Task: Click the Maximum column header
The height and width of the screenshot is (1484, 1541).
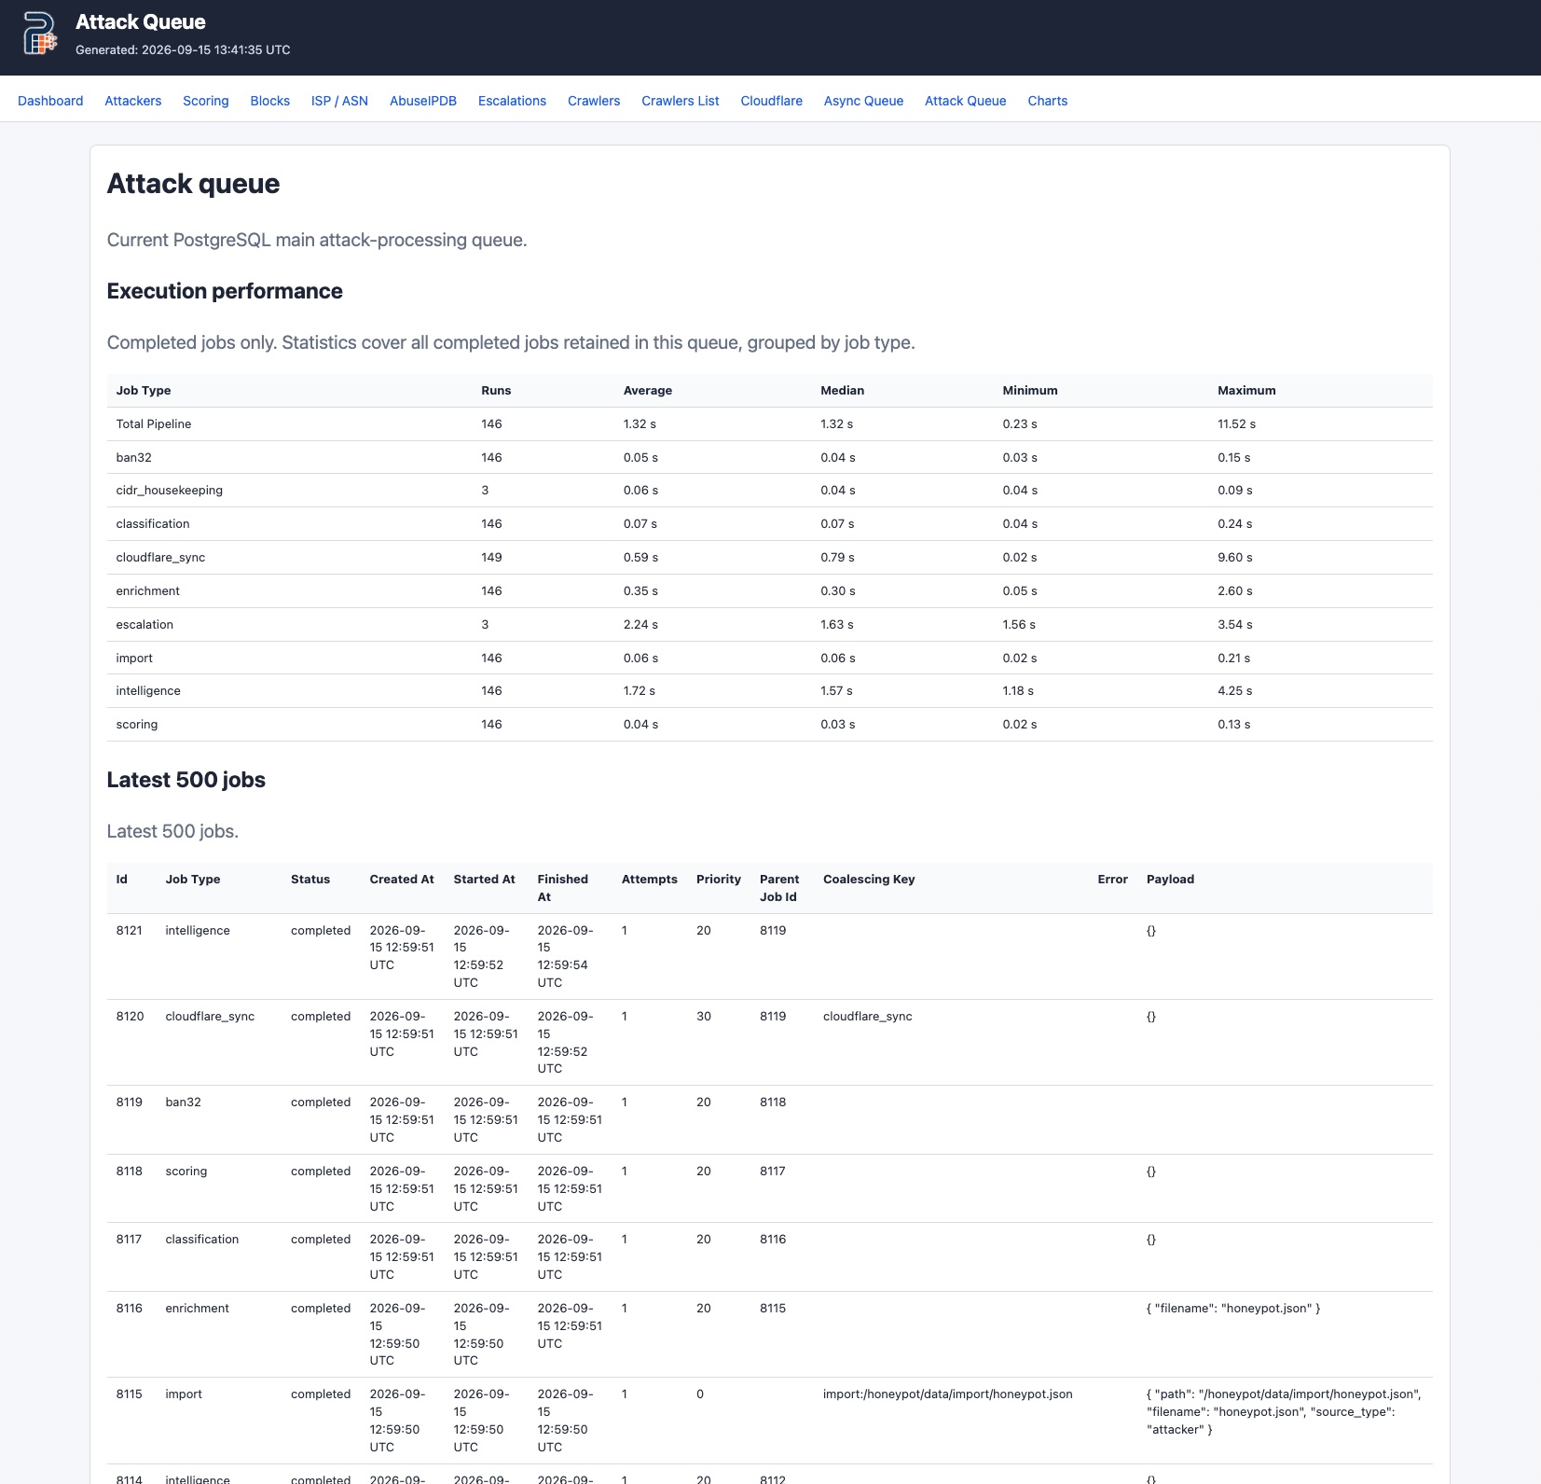Action: 1246,391
